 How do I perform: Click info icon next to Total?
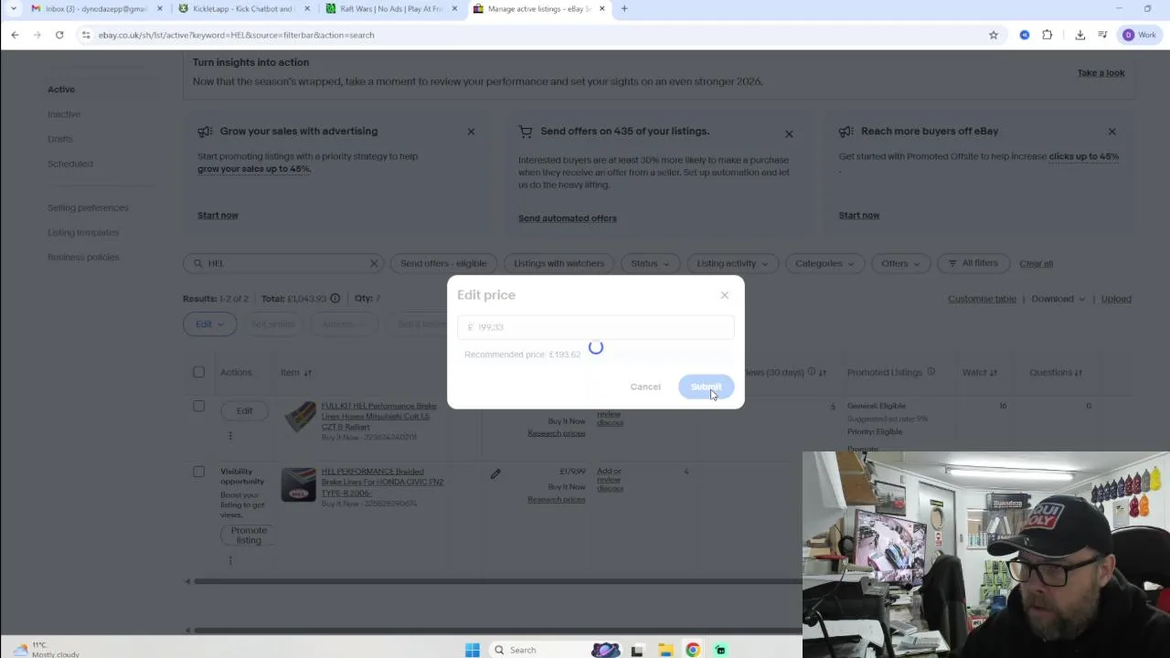[x=335, y=299]
